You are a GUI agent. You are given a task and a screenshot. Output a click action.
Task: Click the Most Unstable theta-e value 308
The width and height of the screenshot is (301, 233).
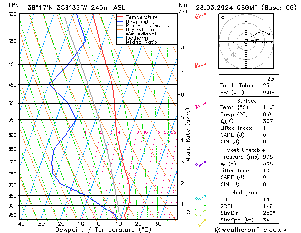pyautogui.click(x=268, y=164)
